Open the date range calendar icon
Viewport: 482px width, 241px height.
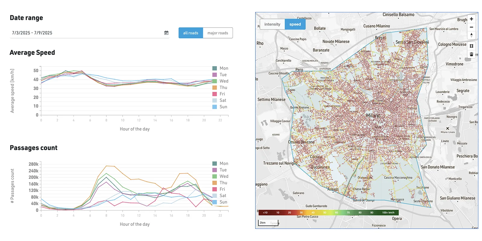click(166, 33)
